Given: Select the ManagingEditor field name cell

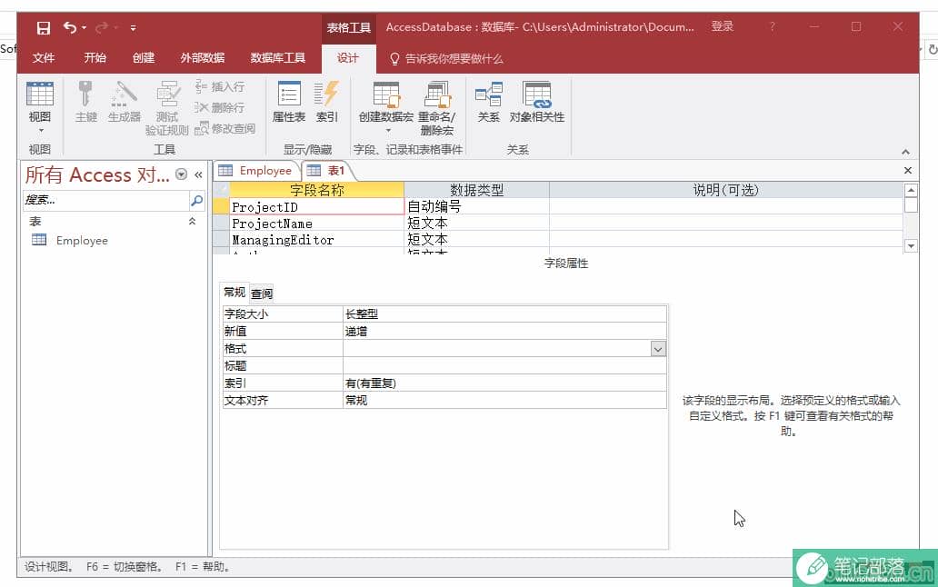Looking at the screenshot, I should [316, 240].
